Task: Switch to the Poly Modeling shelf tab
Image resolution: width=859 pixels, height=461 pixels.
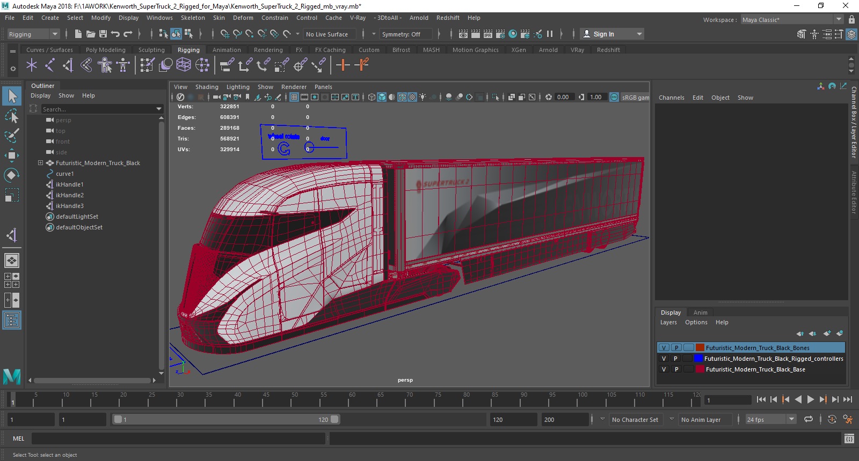Action: pyautogui.click(x=106, y=50)
